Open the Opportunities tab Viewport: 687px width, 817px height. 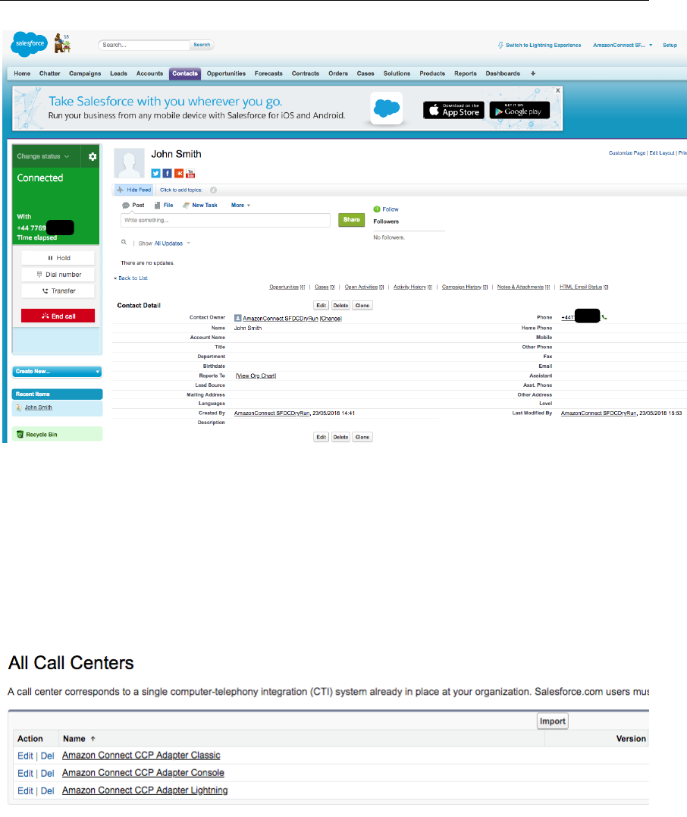[226, 74]
